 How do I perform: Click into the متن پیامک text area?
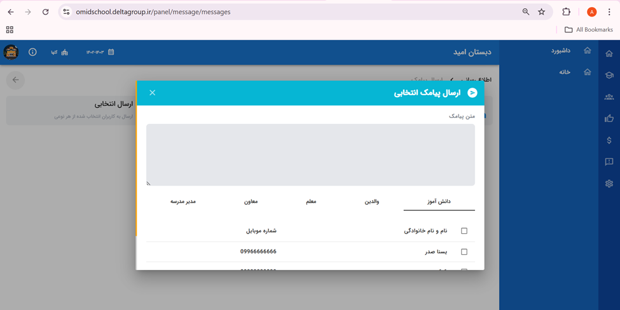click(x=310, y=155)
